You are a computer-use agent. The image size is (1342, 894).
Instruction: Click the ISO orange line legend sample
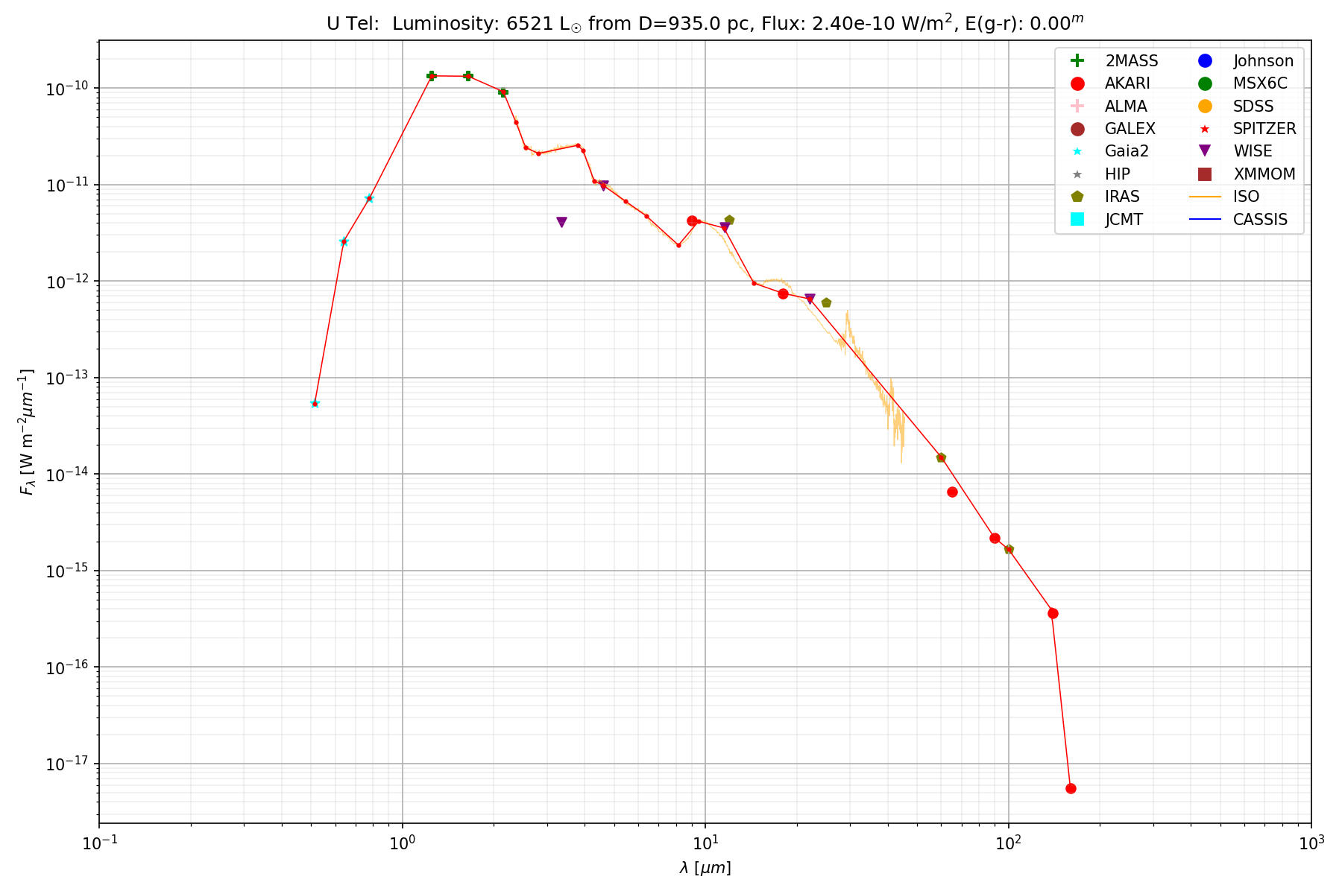point(1205,197)
